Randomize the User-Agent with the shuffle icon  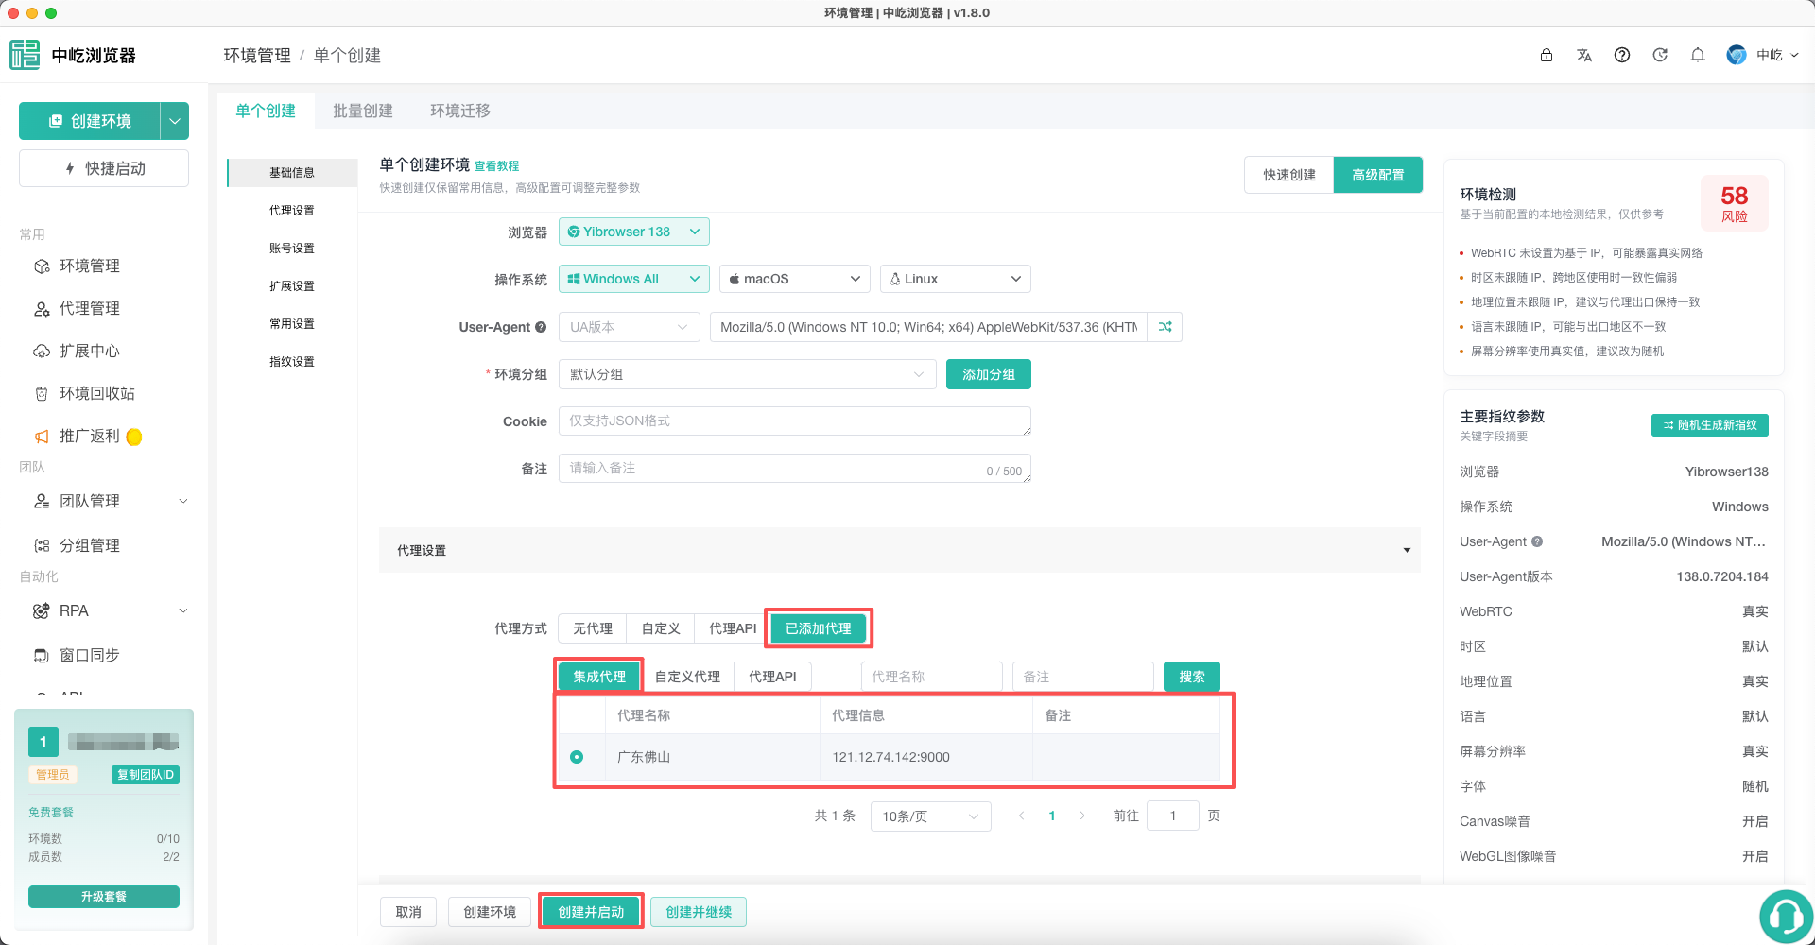click(1165, 327)
